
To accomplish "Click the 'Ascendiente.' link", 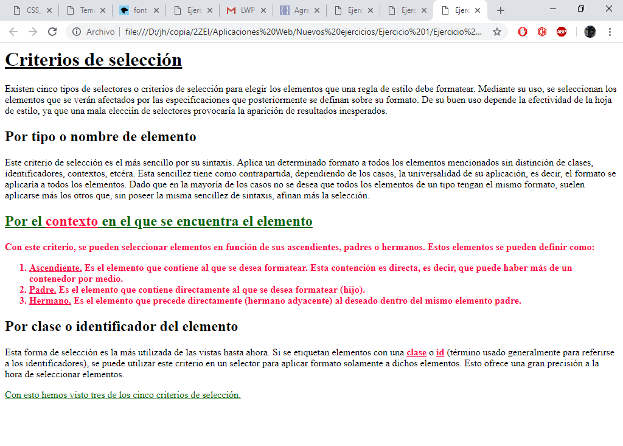I will pyautogui.click(x=55, y=268).
